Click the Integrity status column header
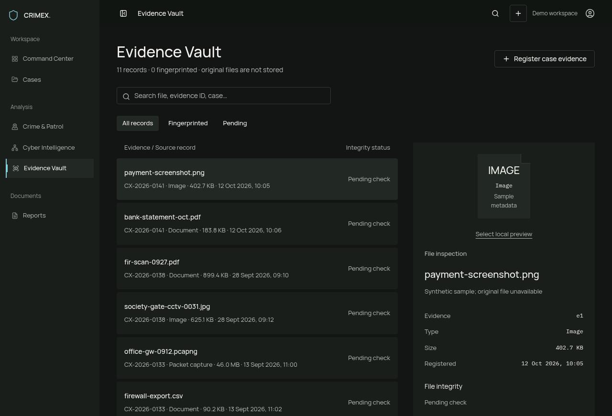 click(x=368, y=148)
